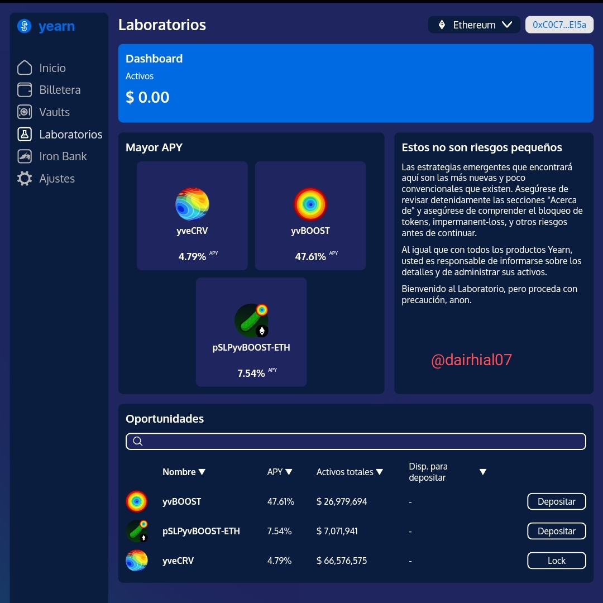Click the $ 0.00 Activos balance

coord(147,97)
